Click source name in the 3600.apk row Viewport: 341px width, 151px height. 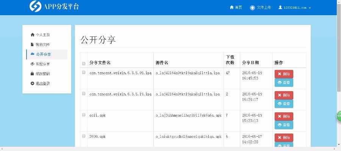tap(189, 137)
